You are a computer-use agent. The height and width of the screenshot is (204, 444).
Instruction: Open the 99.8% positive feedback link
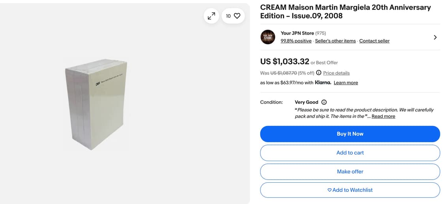(296, 41)
